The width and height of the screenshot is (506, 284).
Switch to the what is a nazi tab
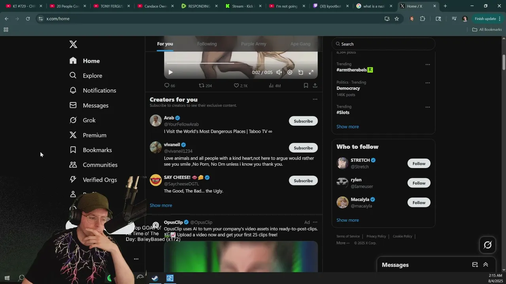(x=374, y=6)
